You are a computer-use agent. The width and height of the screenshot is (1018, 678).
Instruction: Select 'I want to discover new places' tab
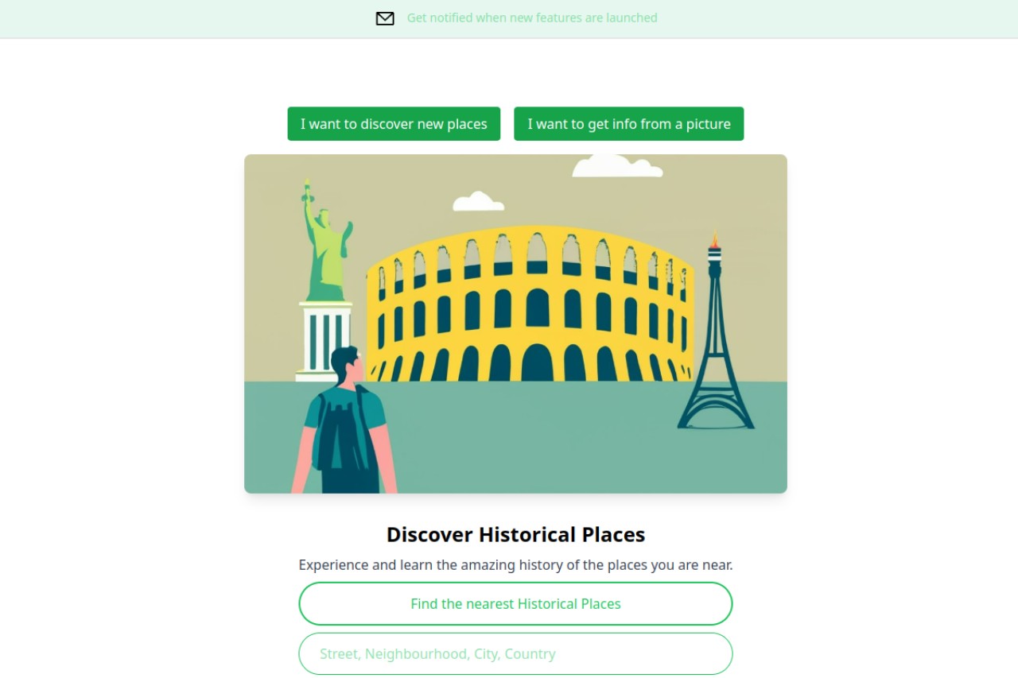[x=394, y=124]
